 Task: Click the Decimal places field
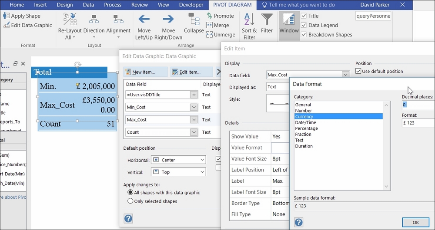point(418,105)
